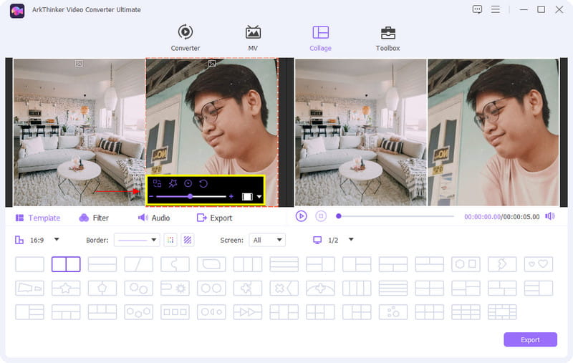The width and height of the screenshot is (573, 363).
Task: Click the diagonal stripes border pattern icon
Action: tap(188, 240)
